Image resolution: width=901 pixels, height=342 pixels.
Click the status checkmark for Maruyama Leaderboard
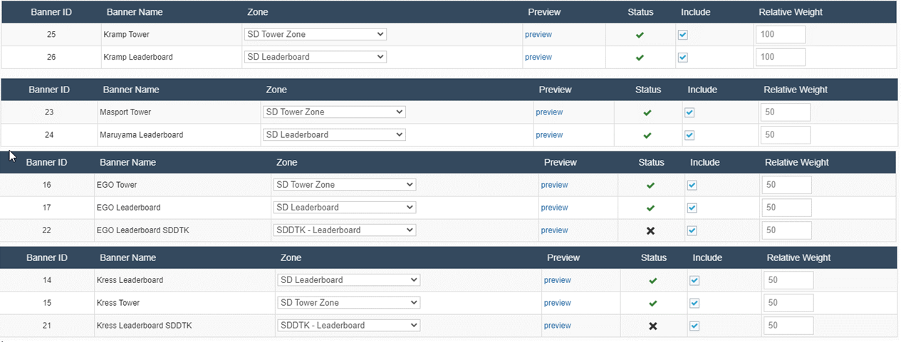[x=647, y=135]
